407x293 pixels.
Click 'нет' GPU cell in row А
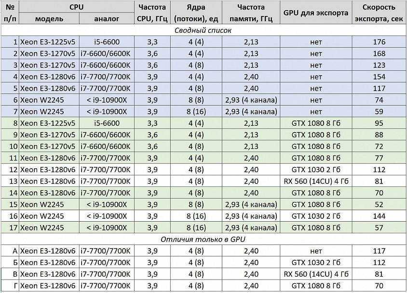[x=316, y=251]
